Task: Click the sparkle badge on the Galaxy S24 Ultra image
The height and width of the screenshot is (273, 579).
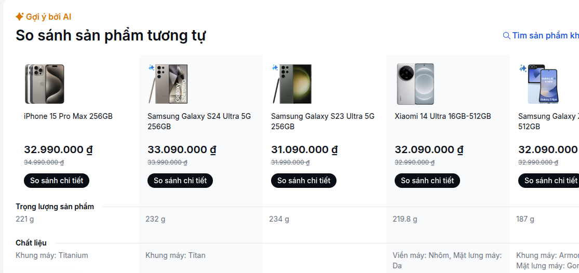Action: (151, 67)
